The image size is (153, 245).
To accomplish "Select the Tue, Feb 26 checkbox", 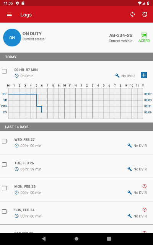I will [4, 165].
